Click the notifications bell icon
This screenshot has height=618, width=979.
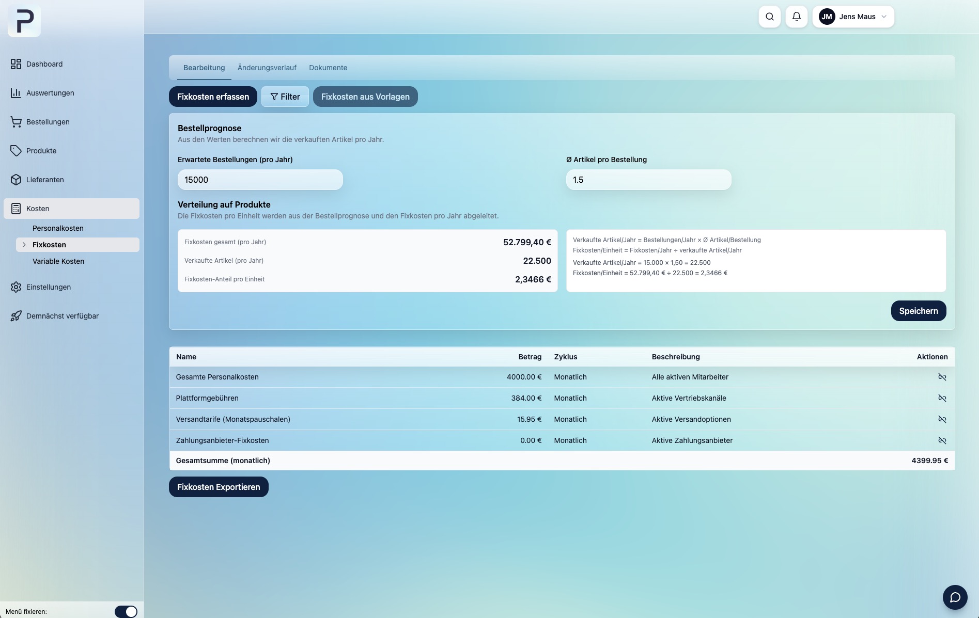pos(796,17)
